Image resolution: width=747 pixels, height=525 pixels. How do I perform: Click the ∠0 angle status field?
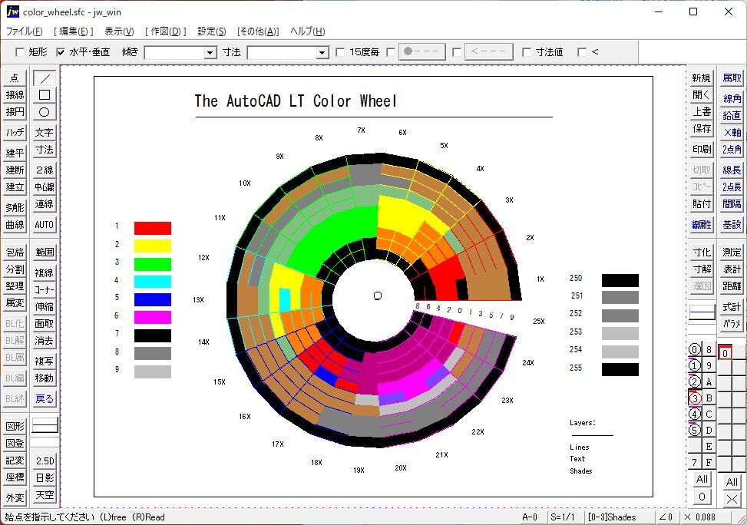(x=666, y=517)
